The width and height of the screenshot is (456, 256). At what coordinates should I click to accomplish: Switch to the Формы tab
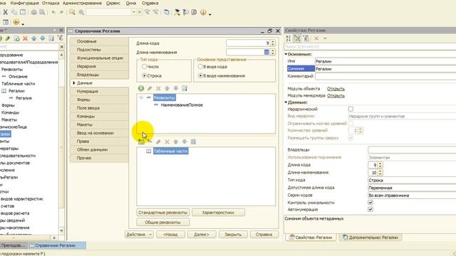click(99, 100)
